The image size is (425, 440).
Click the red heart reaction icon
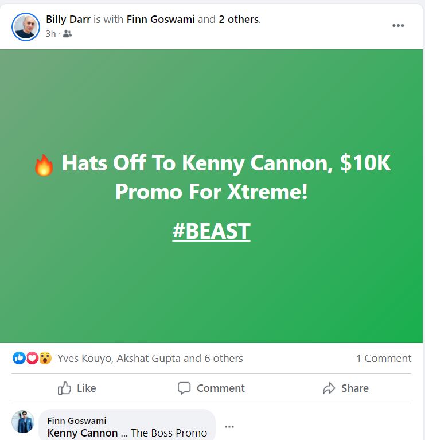(x=32, y=358)
